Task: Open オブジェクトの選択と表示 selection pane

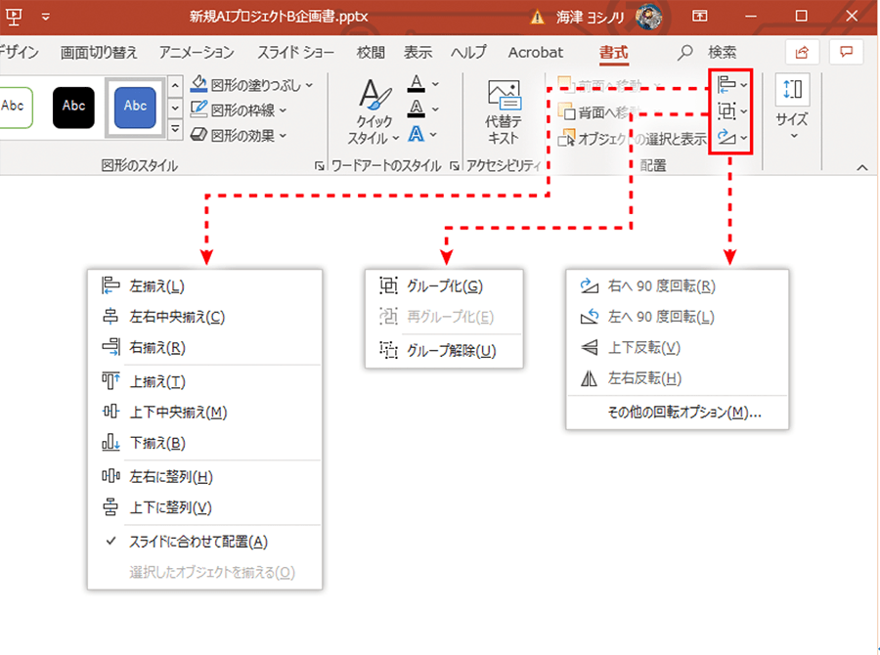Action: [x=632, y=139]
